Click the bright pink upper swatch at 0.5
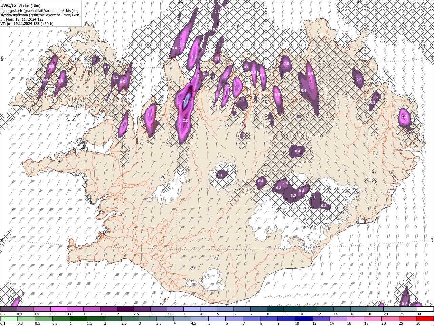This screenshot has height=326, width=434. pos(58,309)
